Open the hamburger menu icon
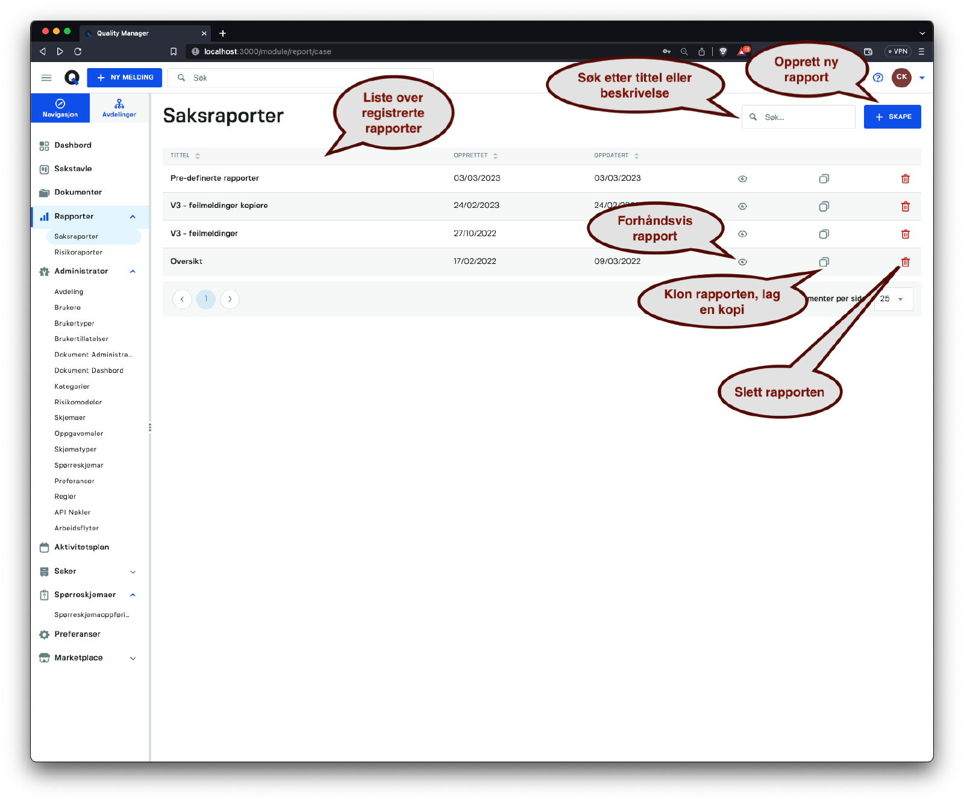This screenshot has width=964, height=802. (46, 78)
